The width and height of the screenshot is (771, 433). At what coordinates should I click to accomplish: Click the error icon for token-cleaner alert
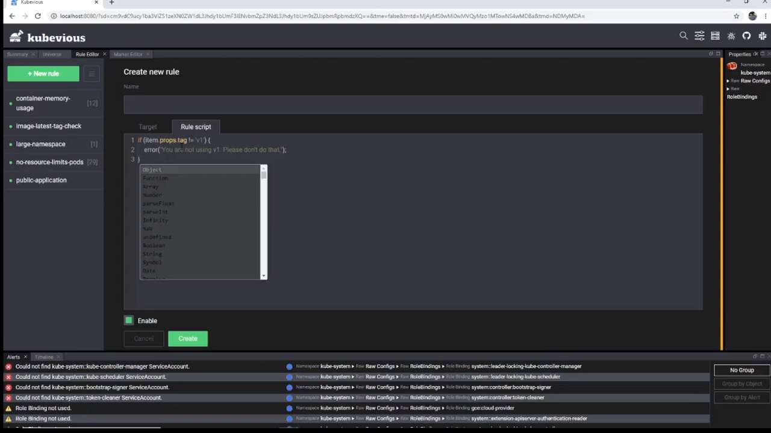8,398
